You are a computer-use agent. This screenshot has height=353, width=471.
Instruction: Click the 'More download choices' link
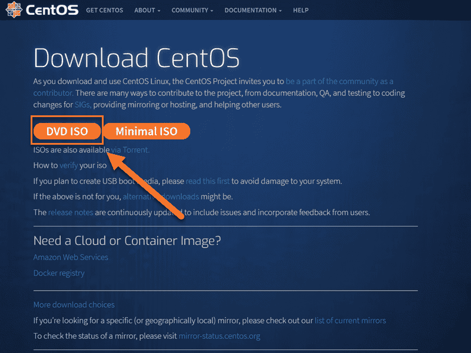74,305
